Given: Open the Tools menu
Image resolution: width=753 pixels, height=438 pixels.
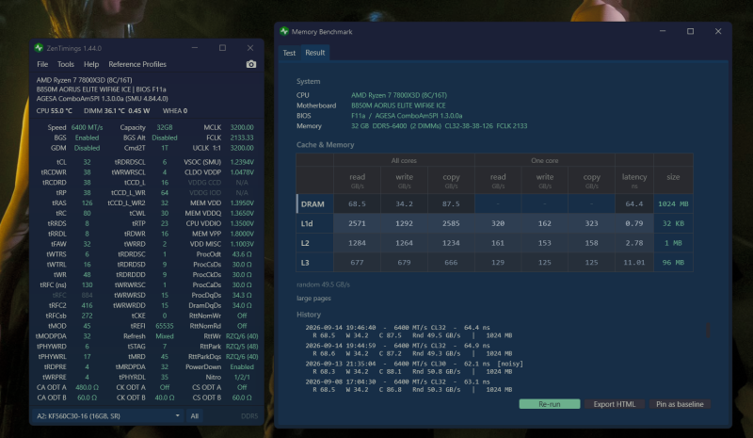Looking at the screenshot, I should pyautogui.click(x=66, y=64).
